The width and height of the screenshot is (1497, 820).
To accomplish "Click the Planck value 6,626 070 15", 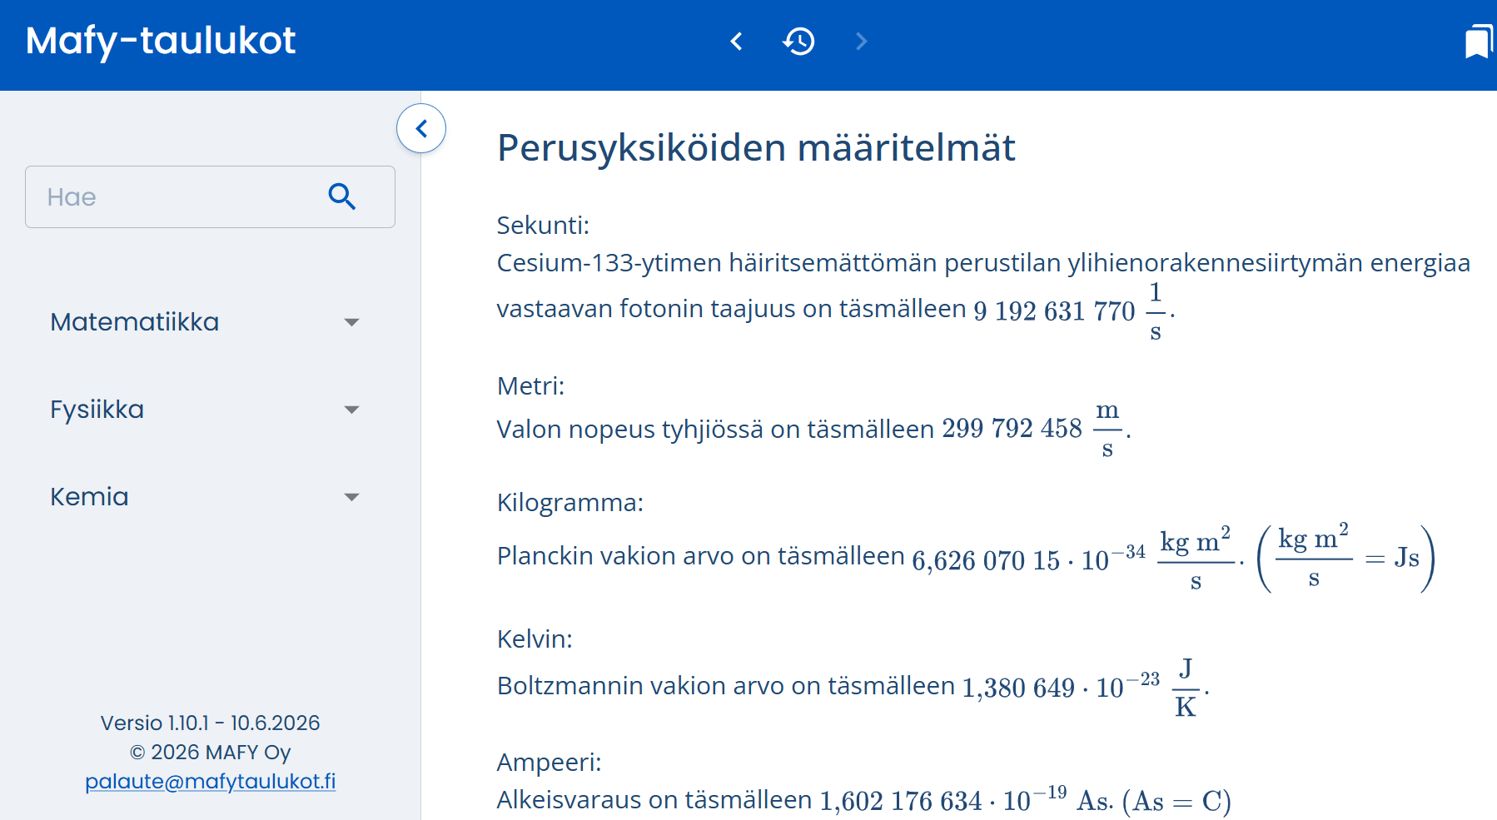I will (x=986, y=560).
